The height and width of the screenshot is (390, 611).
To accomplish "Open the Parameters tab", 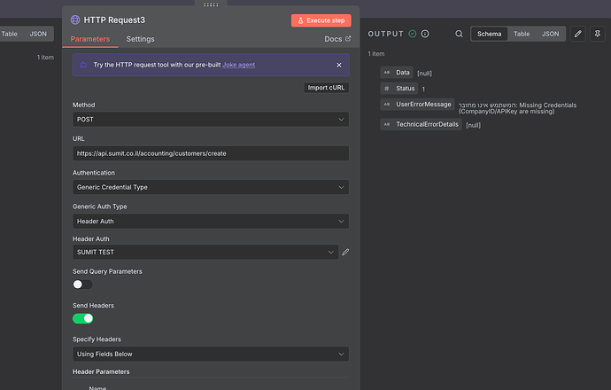I will coord(90,39).
